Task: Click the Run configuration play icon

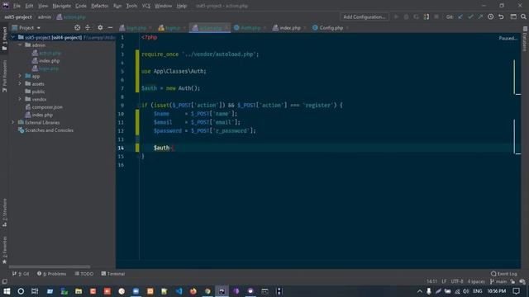Action: coord(396,16)
